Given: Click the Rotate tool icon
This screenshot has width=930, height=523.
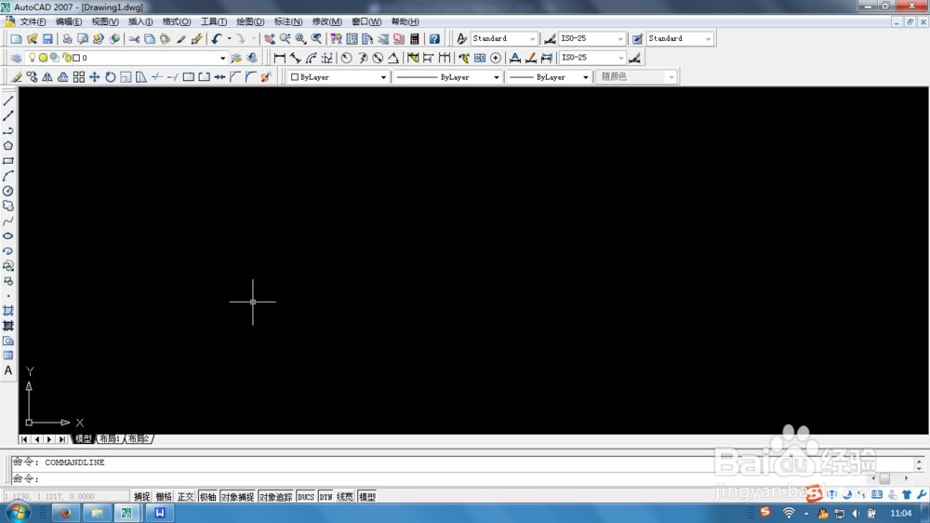Looking at the screenshot, I should click(111, 77).
